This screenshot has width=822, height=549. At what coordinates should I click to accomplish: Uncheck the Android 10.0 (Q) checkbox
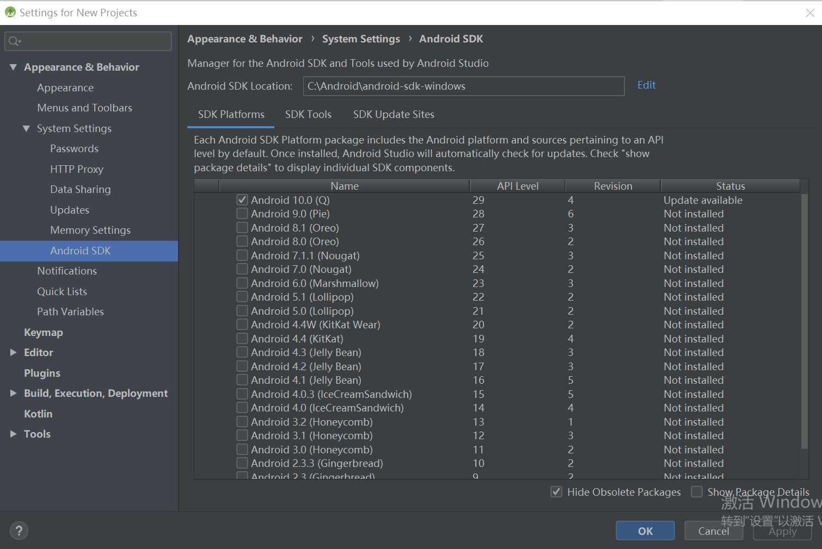242,200
